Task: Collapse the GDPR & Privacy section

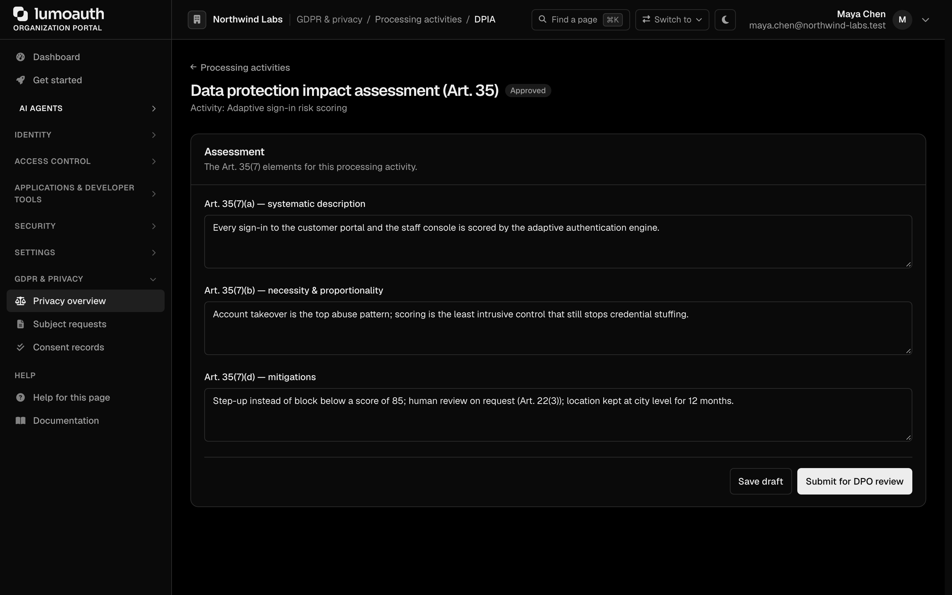Action: click(x=85, y=279)
